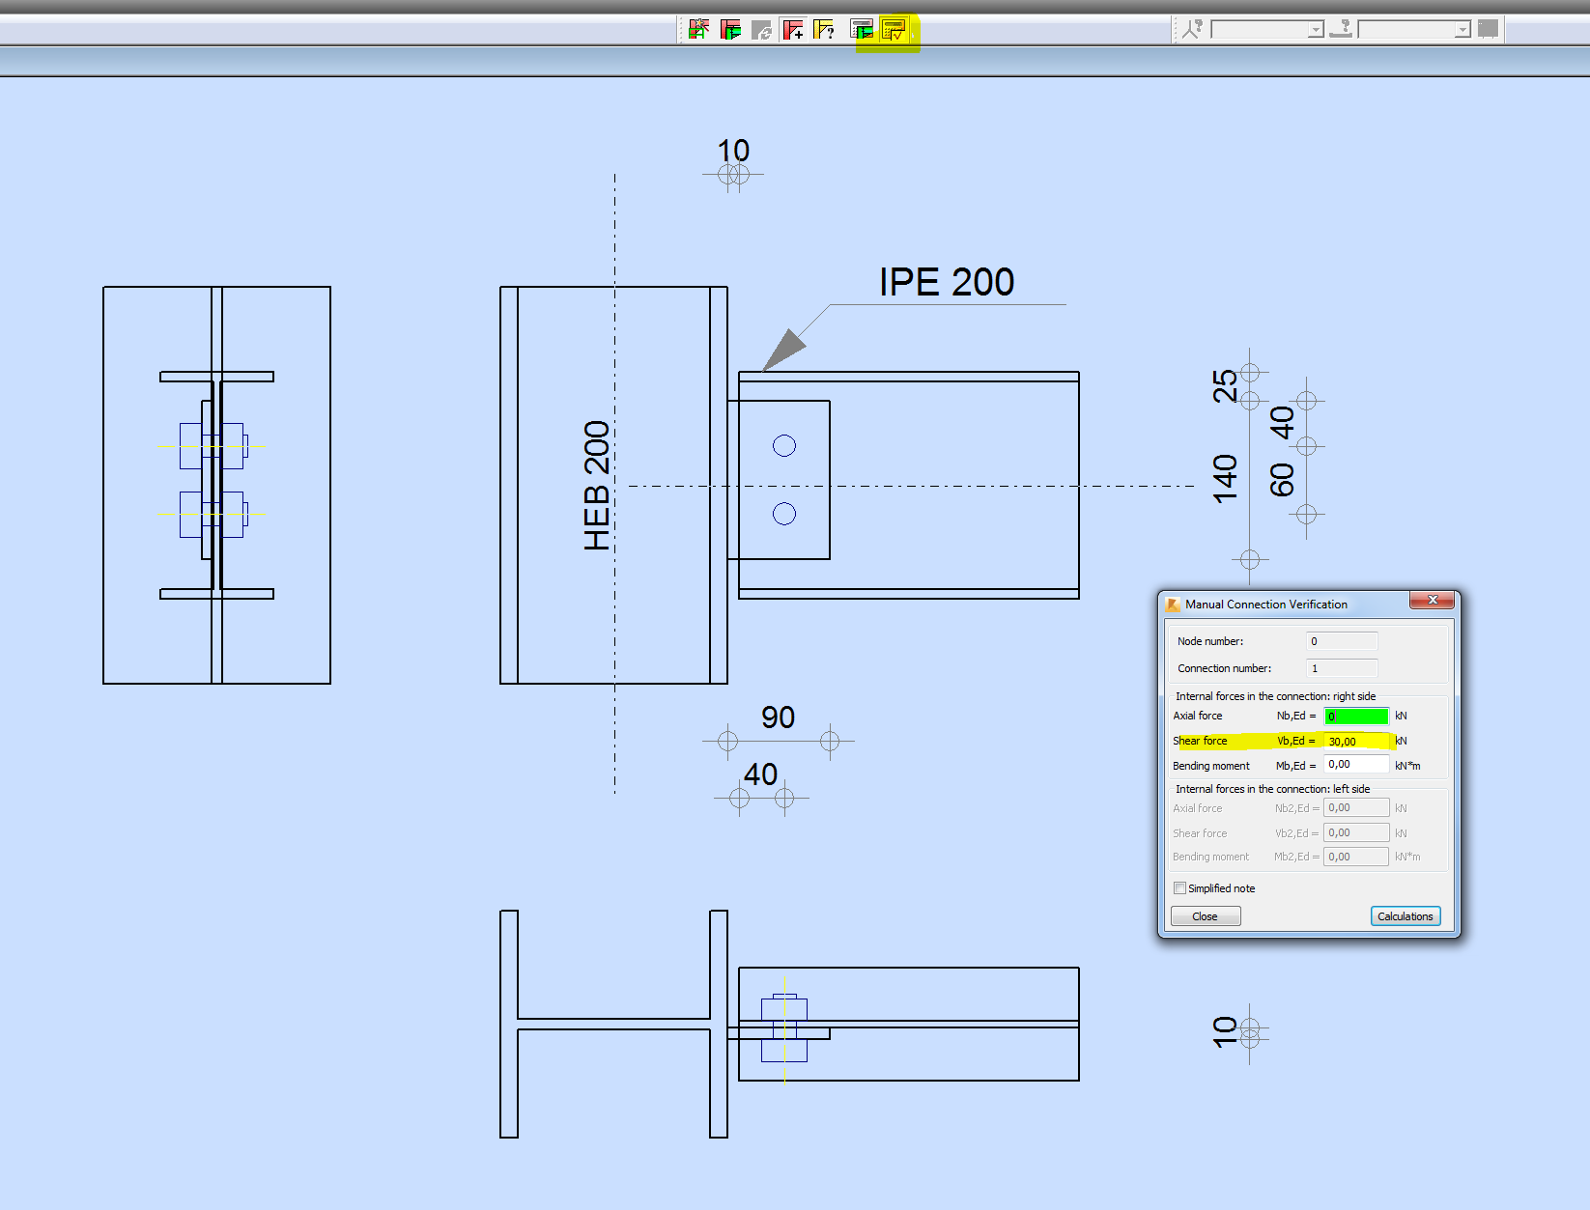1590x1210 pixels.
Task: Click the bar selection icon beside second dropdown
Action: point(1341,28)
